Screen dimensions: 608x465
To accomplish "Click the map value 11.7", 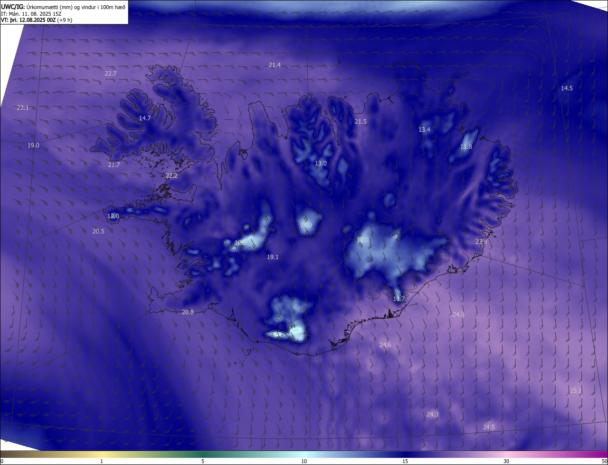I will (x=399, y=299).
